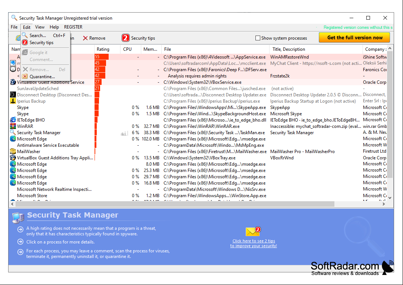
Task: Sort by the File column header
Action: [215, 49]
